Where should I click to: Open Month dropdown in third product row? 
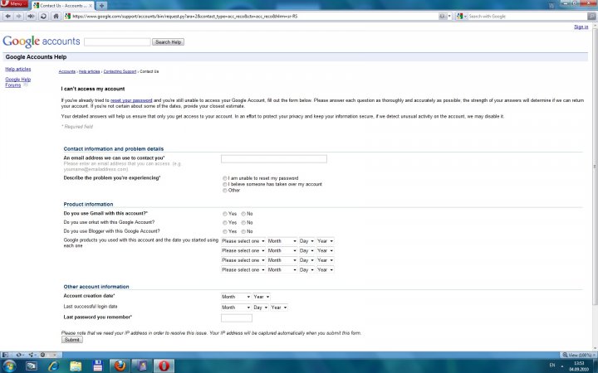click(x=282, y=260)
